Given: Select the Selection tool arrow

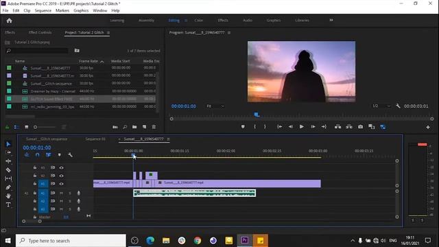Looking at the screenshot, I should coord(8,144).
